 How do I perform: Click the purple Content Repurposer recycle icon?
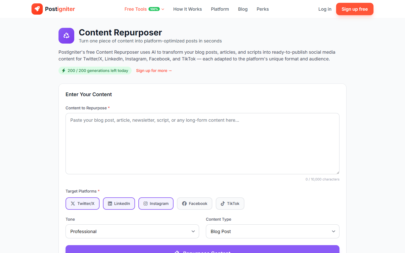pyautogui.click(x=66, y=36)
